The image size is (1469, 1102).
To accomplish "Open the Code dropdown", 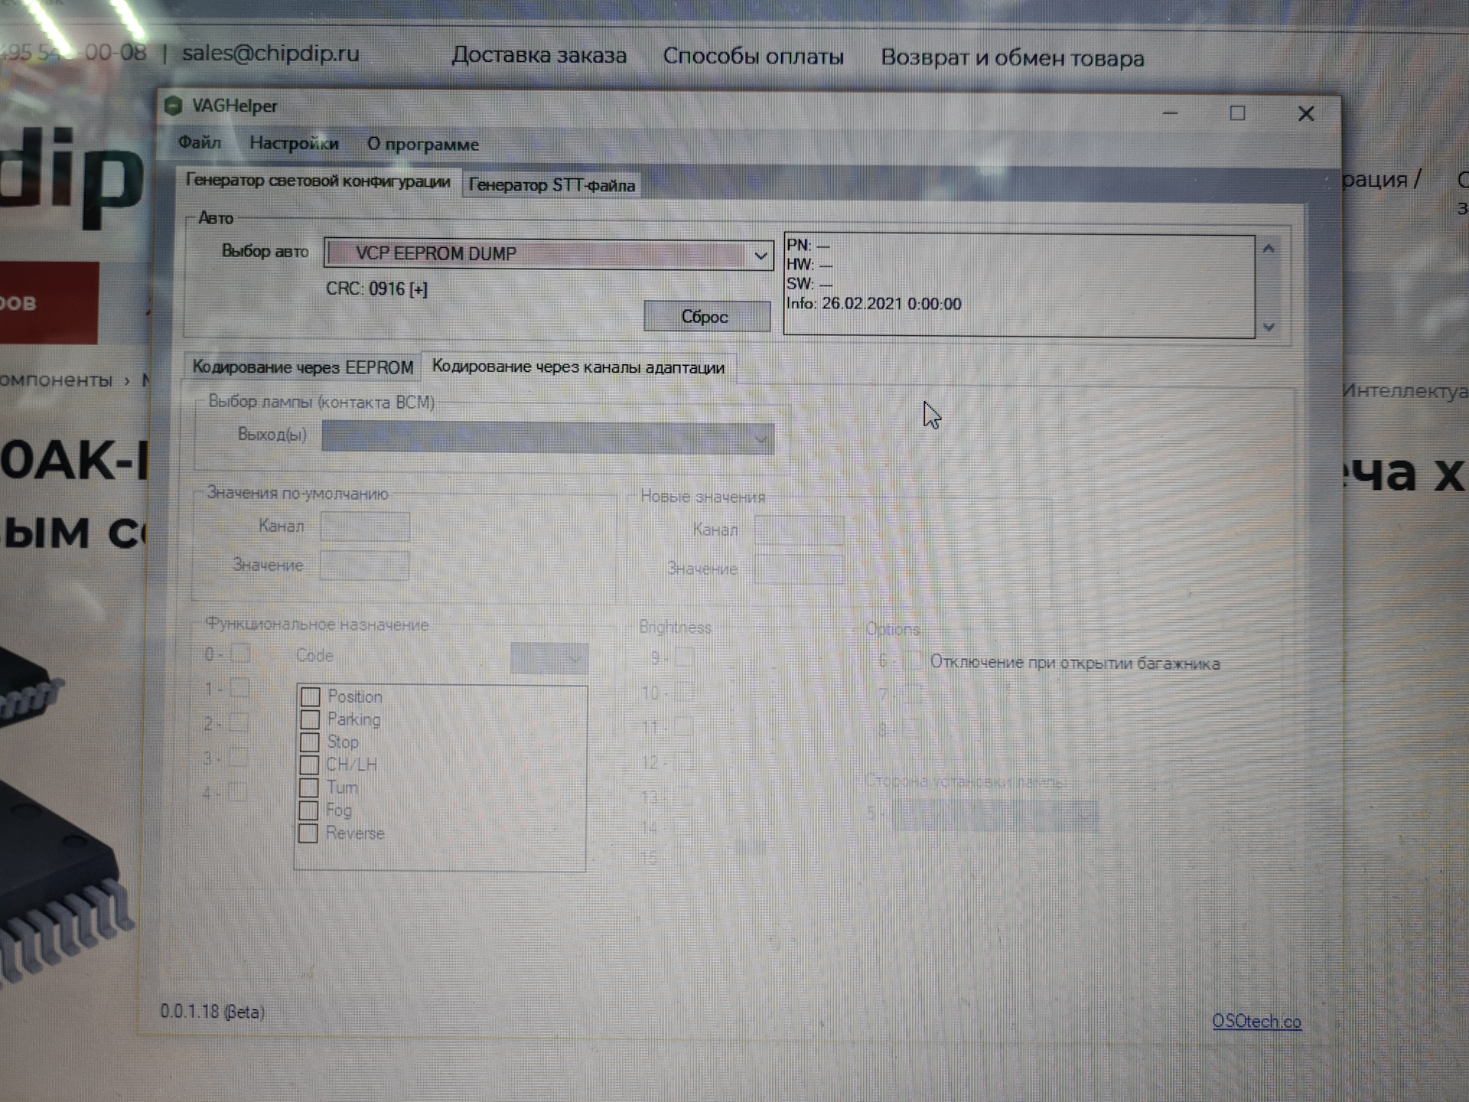I will pyautogui.click(x=574, y=657).
